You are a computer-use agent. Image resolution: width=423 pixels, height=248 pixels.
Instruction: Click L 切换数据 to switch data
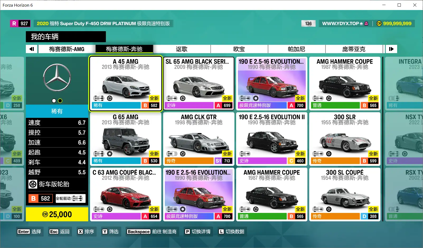[x=231, y=232]
